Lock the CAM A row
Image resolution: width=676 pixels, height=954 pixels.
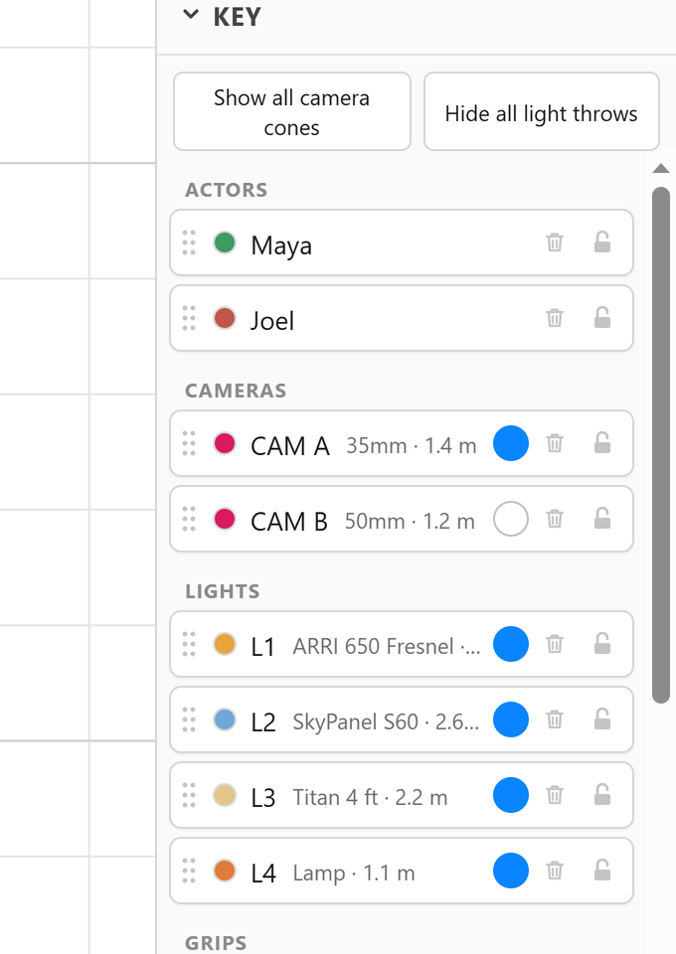click(602, 443)
